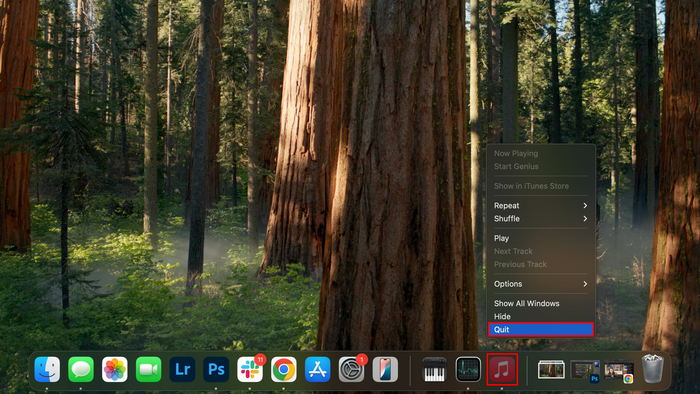This screenshot has width=700, height=394.
Task: Open the Photos app icon
Action: 115,369
